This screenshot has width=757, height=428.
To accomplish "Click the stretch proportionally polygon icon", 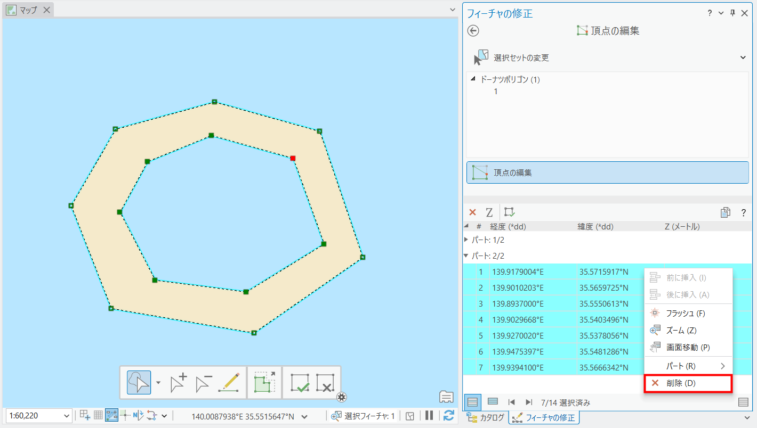I will pos(264,383).
